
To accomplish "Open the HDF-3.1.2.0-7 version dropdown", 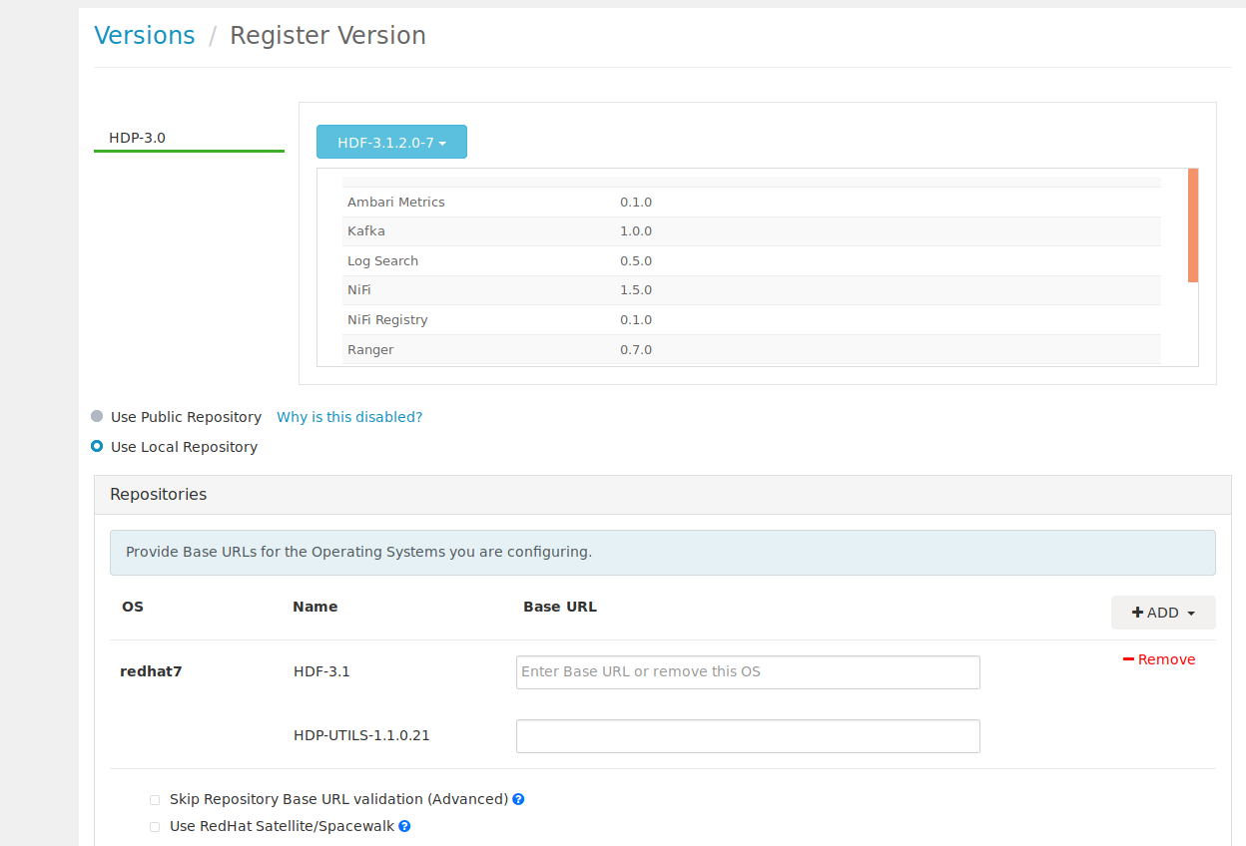I will pos(391,142).
